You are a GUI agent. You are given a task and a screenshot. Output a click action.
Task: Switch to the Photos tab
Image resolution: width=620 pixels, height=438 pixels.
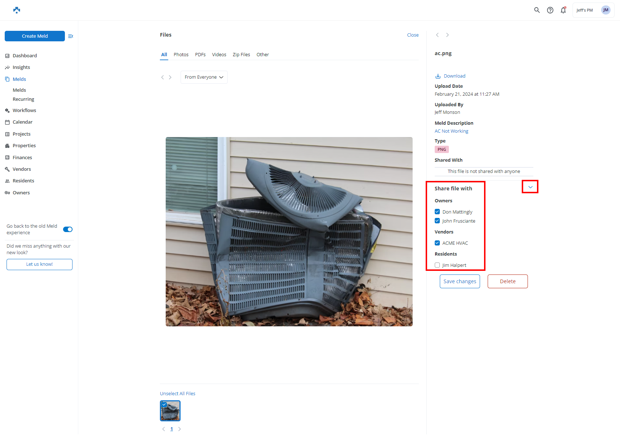[x=181, y=55]
